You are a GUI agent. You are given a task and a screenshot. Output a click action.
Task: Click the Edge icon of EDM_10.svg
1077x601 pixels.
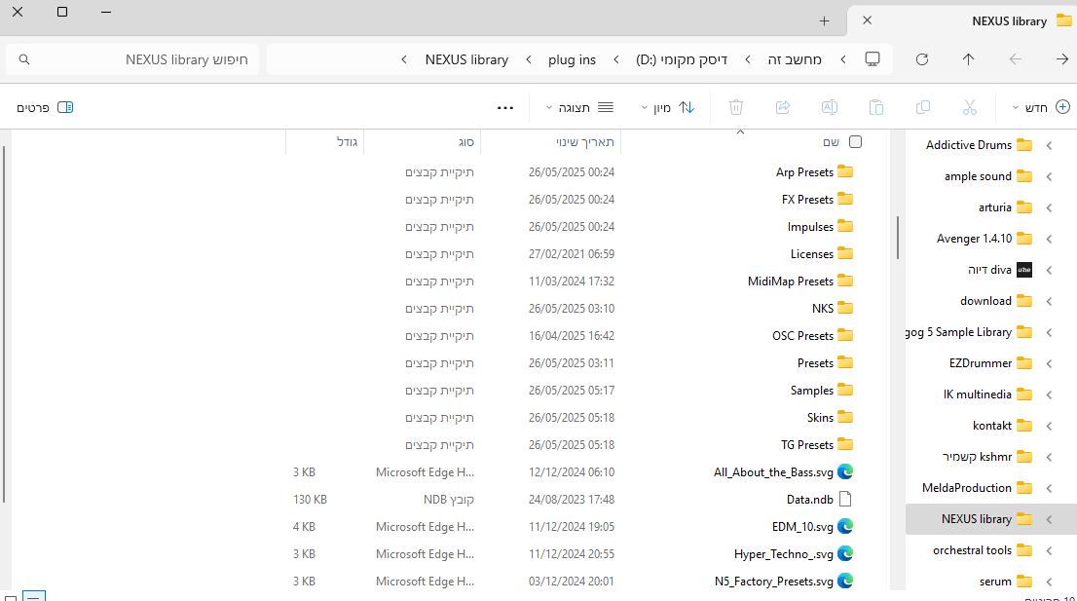[x=845, y=527]
